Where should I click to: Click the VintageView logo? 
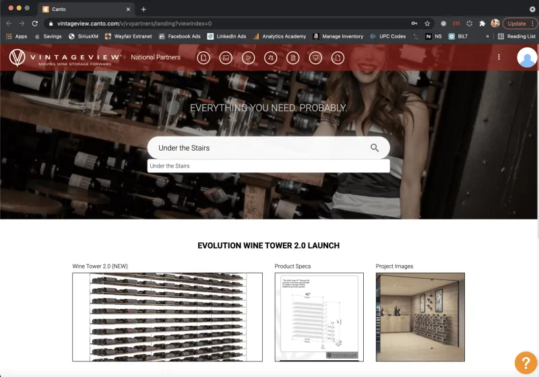(65, 57)
